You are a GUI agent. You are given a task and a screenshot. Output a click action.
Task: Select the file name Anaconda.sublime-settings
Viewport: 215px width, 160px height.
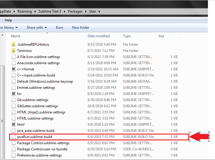[39, 63]
